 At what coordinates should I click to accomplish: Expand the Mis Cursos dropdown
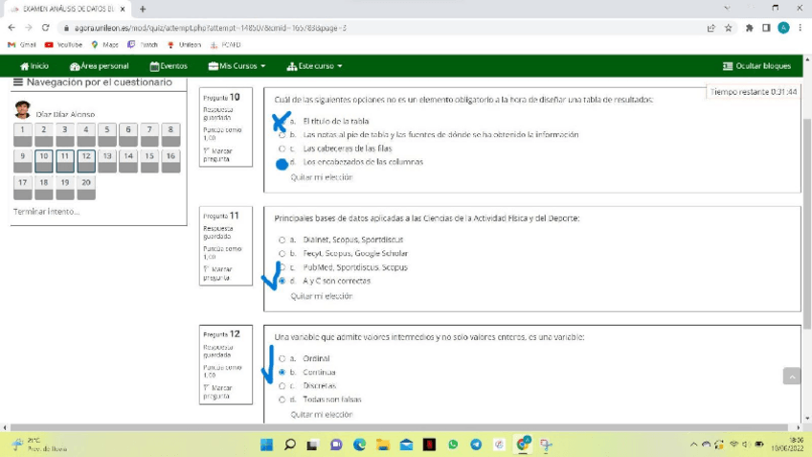236,66
